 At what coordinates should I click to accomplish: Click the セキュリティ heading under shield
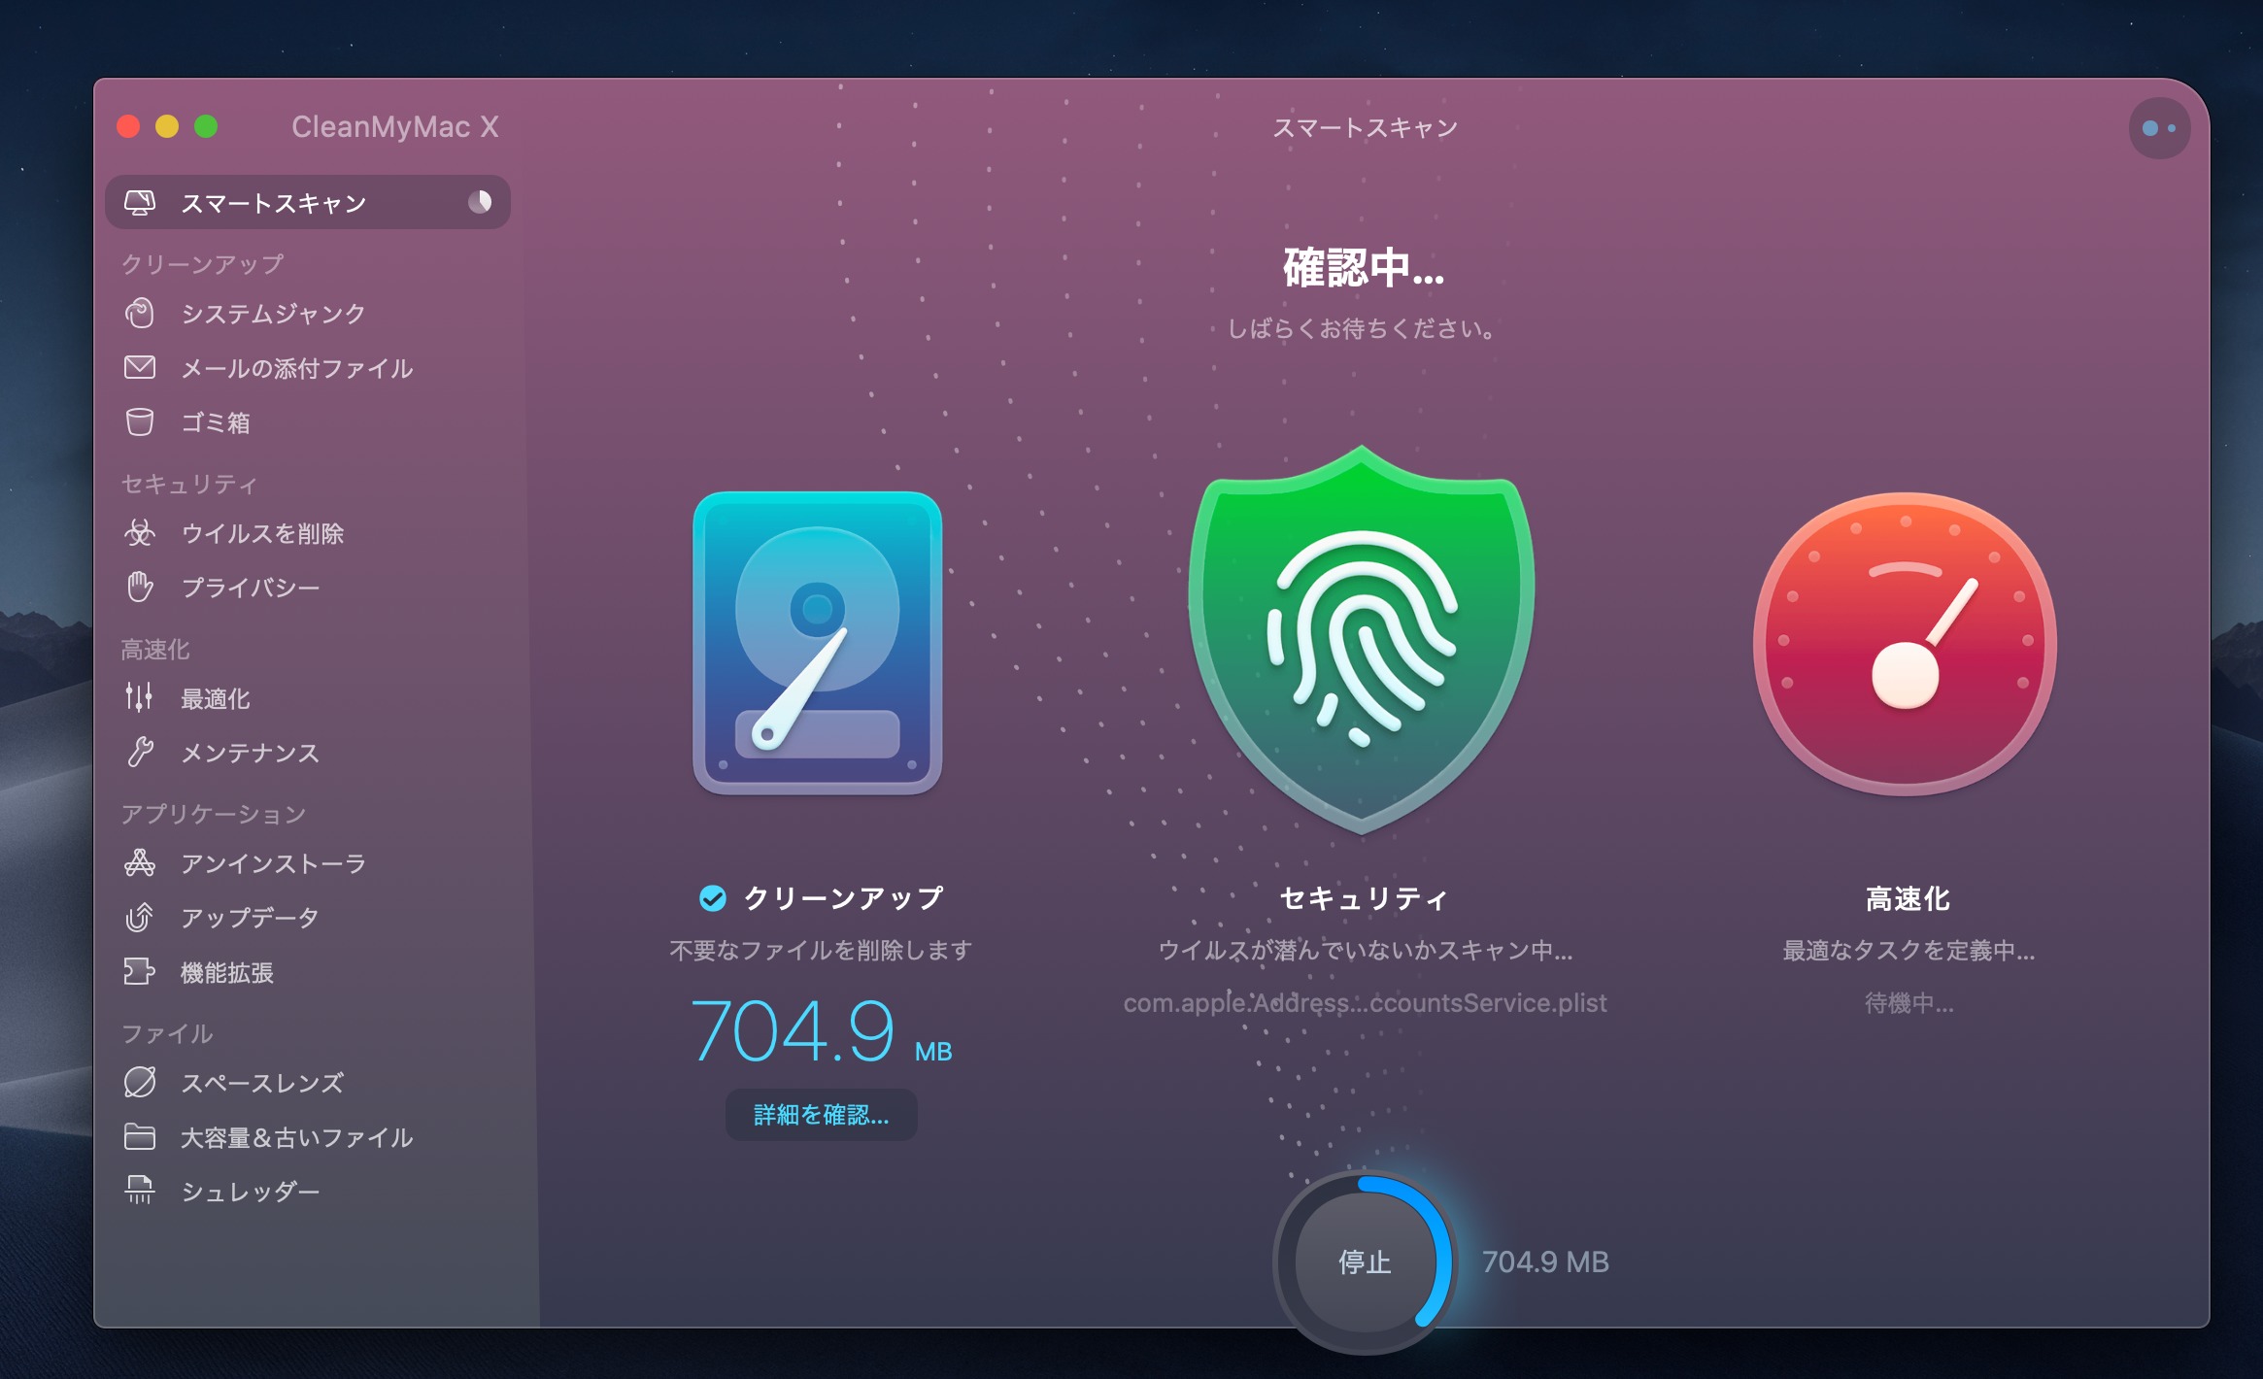click(x=1363, y=898)
